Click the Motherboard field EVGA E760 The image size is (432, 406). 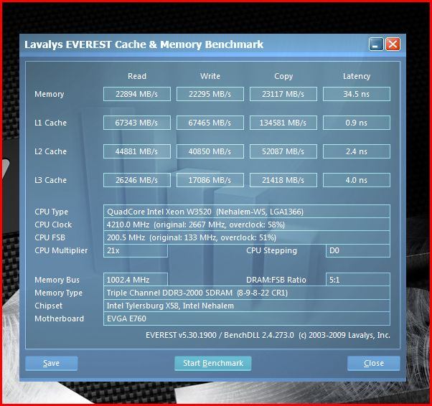pos(247,318)
